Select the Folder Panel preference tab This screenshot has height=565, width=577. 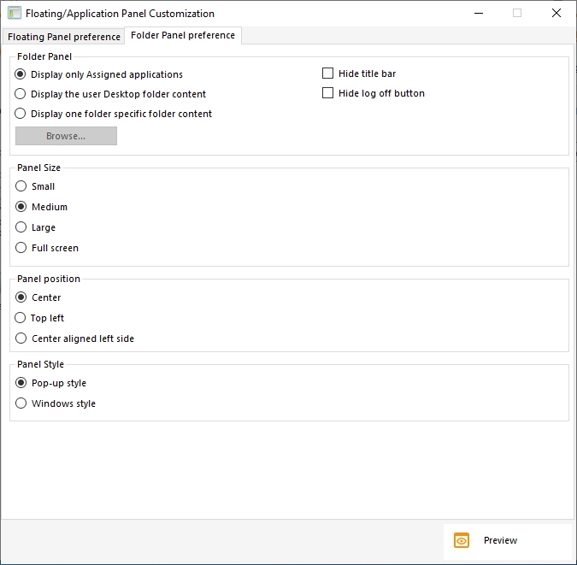tap(182, 36)
